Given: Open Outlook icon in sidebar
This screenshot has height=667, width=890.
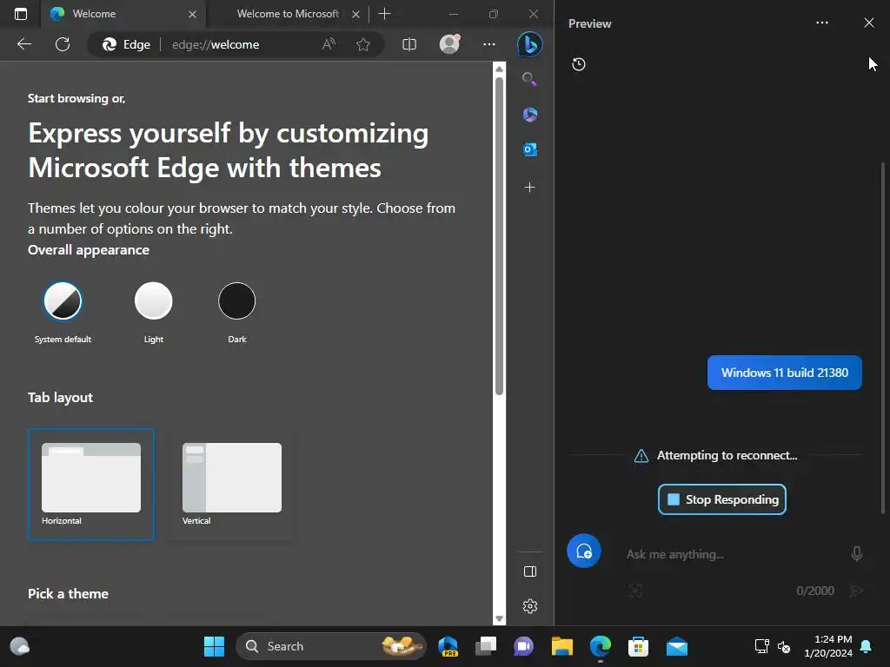Looking at the screenshot, I should click(x=529, y=149).
